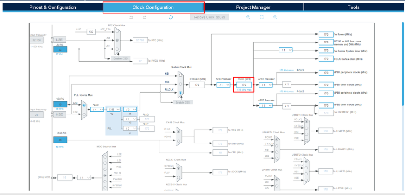Viewport: 405px width, 195px height.
Task: Open the APB1 Prescaler dropdown
Action: (x=266, y=85)
